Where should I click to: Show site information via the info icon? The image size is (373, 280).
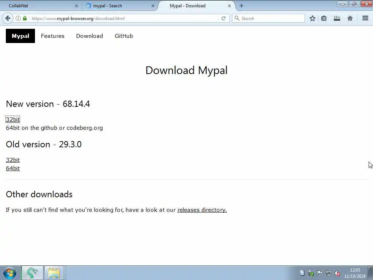(x=18, y=18)
